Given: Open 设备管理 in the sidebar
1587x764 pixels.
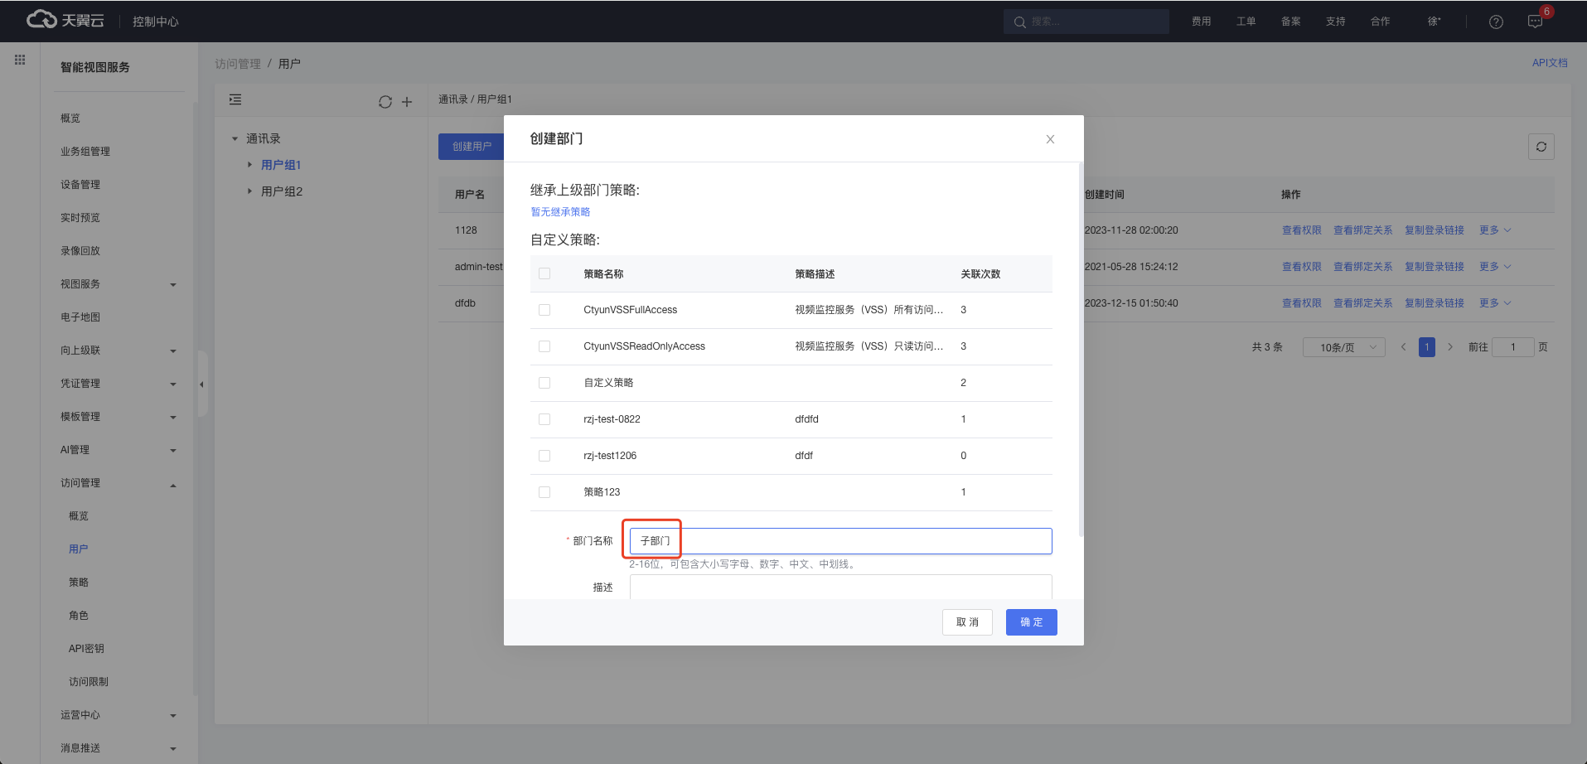Looking at the screenshot, I should click(x=80, y=185).
